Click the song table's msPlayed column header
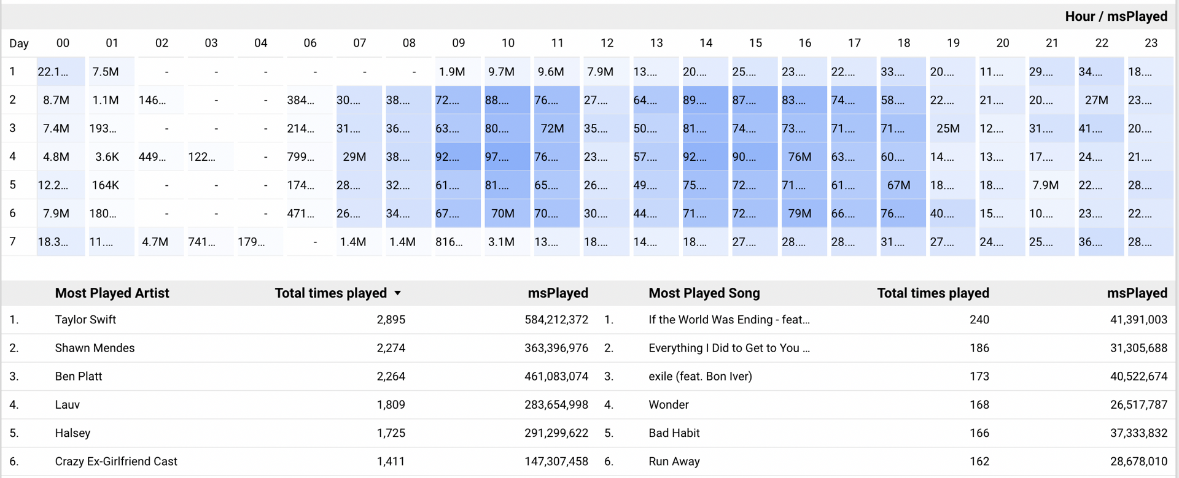Screen dimensions: 1179x478 1137,293
